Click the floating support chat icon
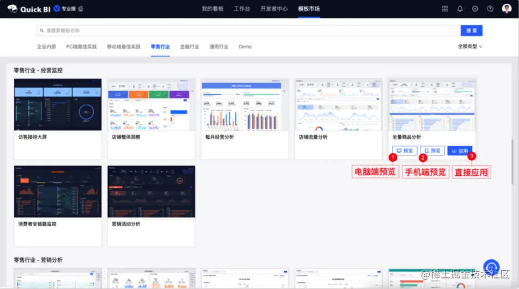519x289 pixels. (x=491, y=267)
